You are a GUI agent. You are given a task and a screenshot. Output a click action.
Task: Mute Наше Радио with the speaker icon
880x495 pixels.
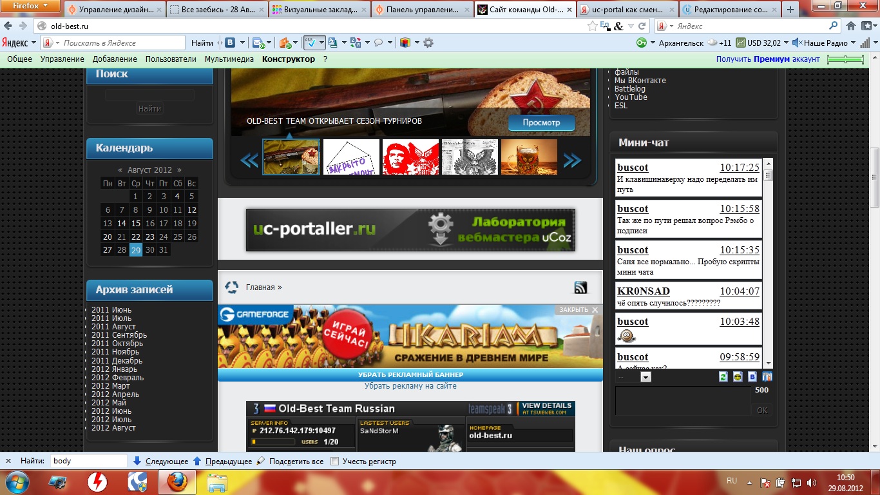point(797,43)
